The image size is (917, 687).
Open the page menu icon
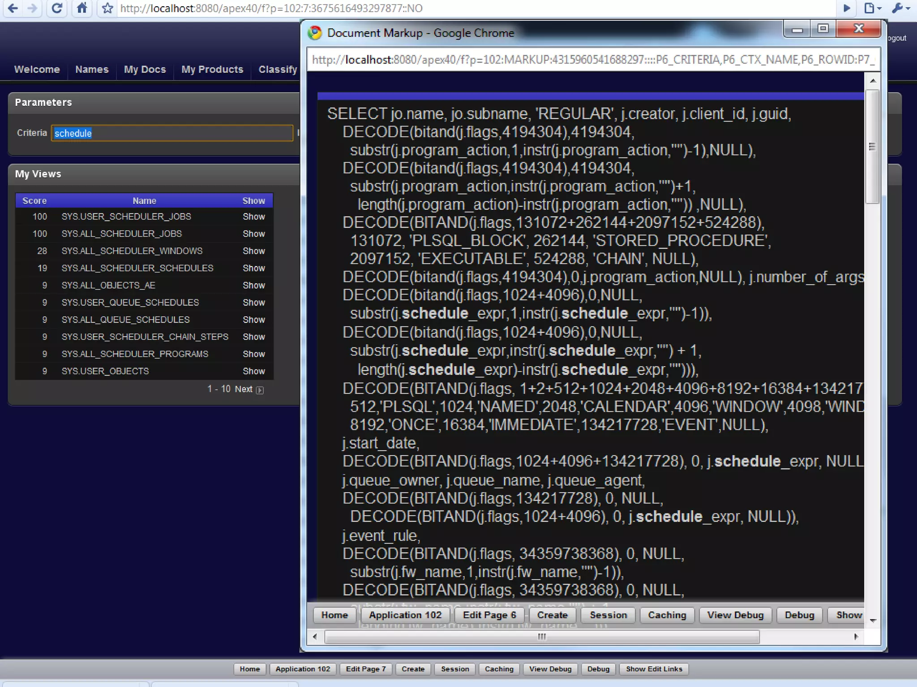coord(872,8)
